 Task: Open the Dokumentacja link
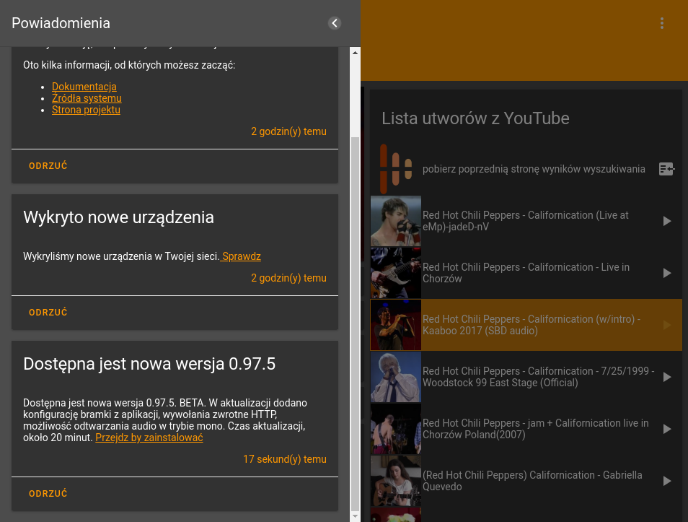click(x=84, y=87)
